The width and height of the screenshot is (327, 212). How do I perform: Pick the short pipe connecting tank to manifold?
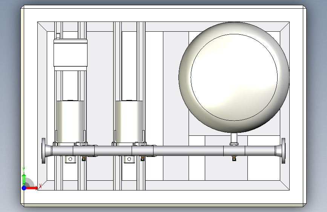234,138
